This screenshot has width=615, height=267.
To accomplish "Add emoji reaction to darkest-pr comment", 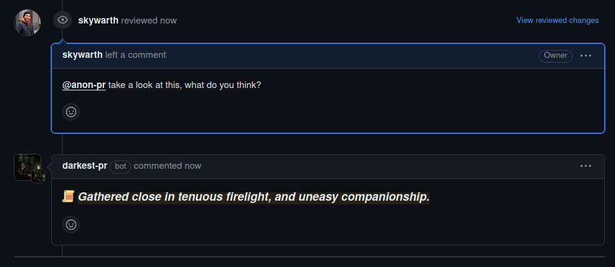I will [x=71, y=225].
